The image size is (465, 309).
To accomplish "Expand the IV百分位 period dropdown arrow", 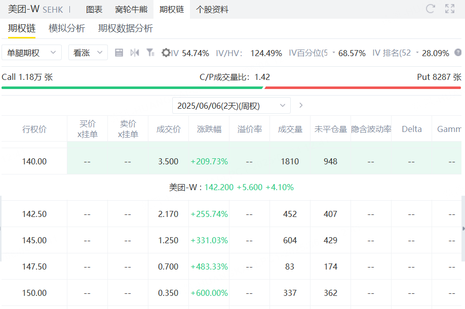I will (334, 53).
